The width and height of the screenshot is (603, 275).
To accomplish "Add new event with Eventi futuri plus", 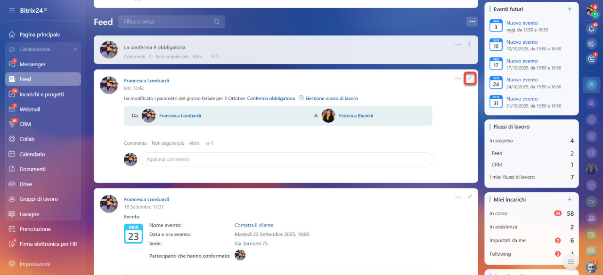I will (569, 9).
